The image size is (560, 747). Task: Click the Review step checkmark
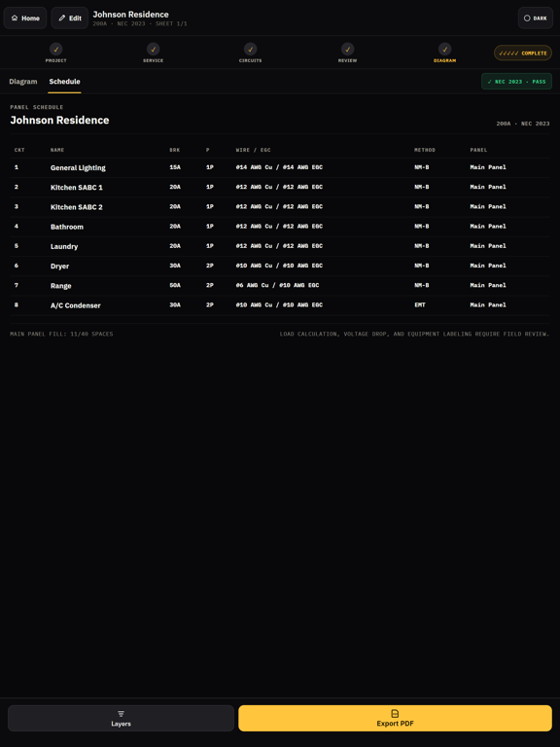348,49
